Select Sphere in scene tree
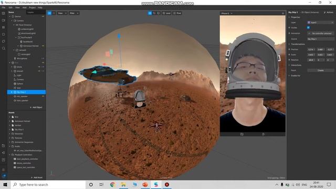This screenshot has width=336, height=189. 18,83
